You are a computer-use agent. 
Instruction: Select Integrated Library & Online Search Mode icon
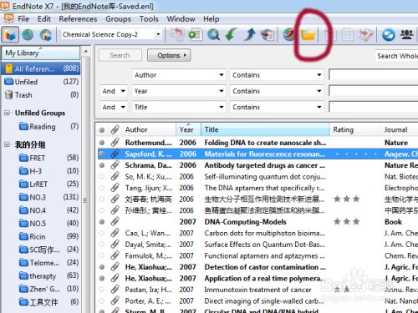[46, 35]
